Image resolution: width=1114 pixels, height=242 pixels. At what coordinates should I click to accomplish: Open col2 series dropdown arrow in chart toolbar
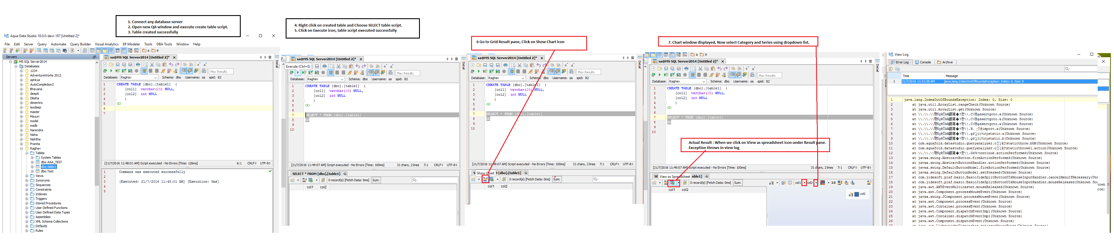(x=816, y=182)
